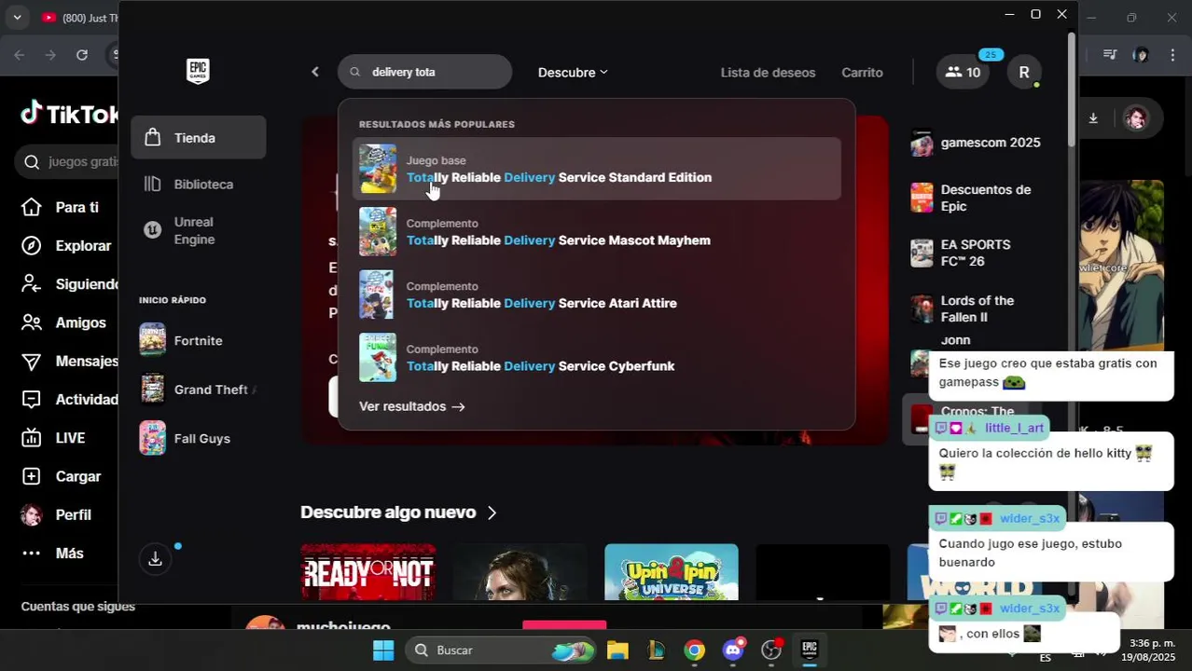Select Totally Reliable Delivery Service Standard Edition result
This screenshot has width=1192, height=671.
(x=597, y=169)
